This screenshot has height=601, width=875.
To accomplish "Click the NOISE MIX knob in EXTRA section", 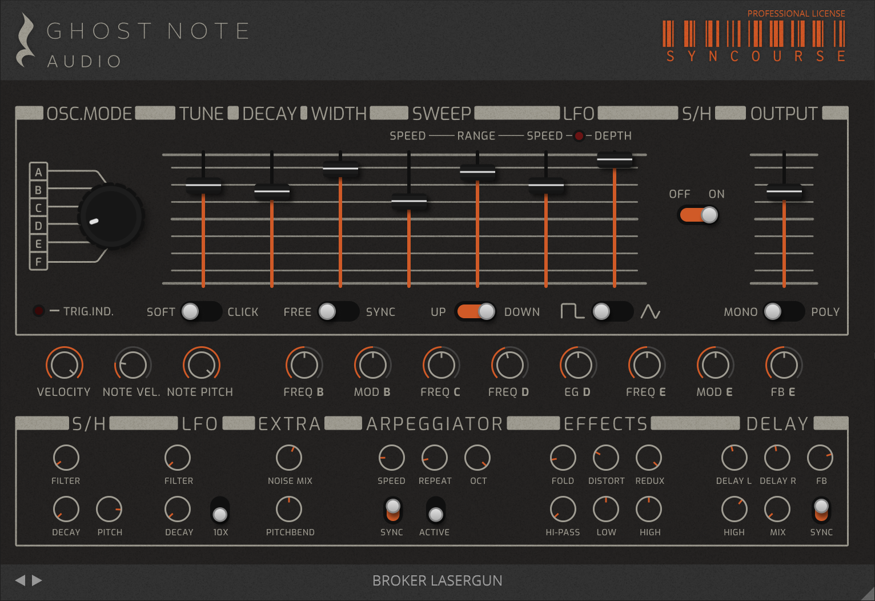I will 290,457.
